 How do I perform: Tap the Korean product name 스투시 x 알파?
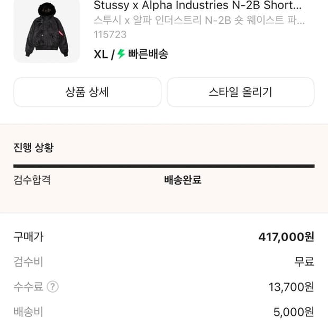[x=199, y=21]
